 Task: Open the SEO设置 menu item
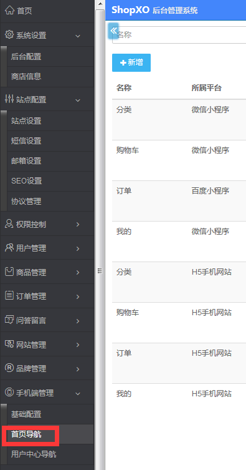[50, 181]
